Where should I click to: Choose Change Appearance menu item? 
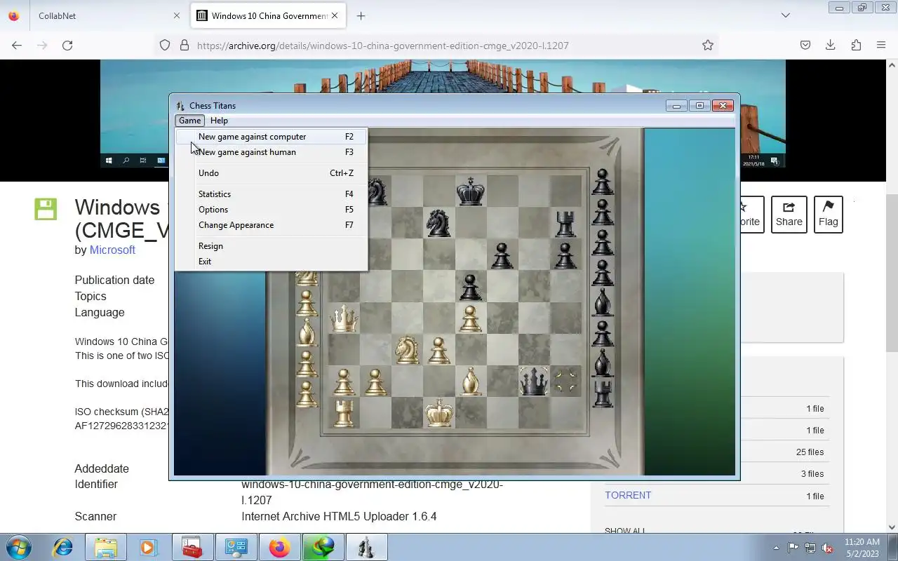pos(271,225)
